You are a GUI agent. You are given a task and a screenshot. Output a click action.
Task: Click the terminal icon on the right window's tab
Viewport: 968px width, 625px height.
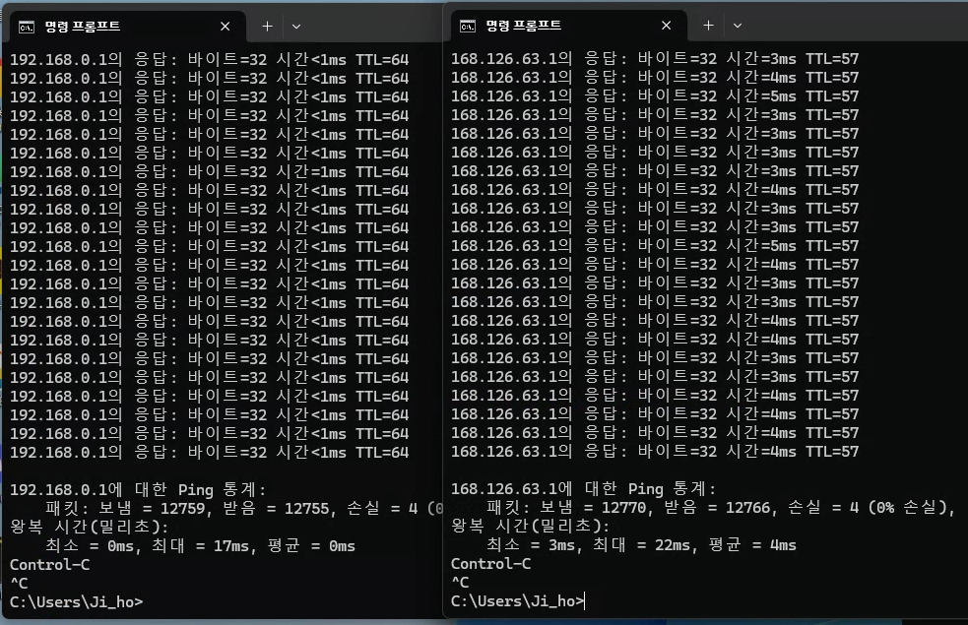[468, 26]
